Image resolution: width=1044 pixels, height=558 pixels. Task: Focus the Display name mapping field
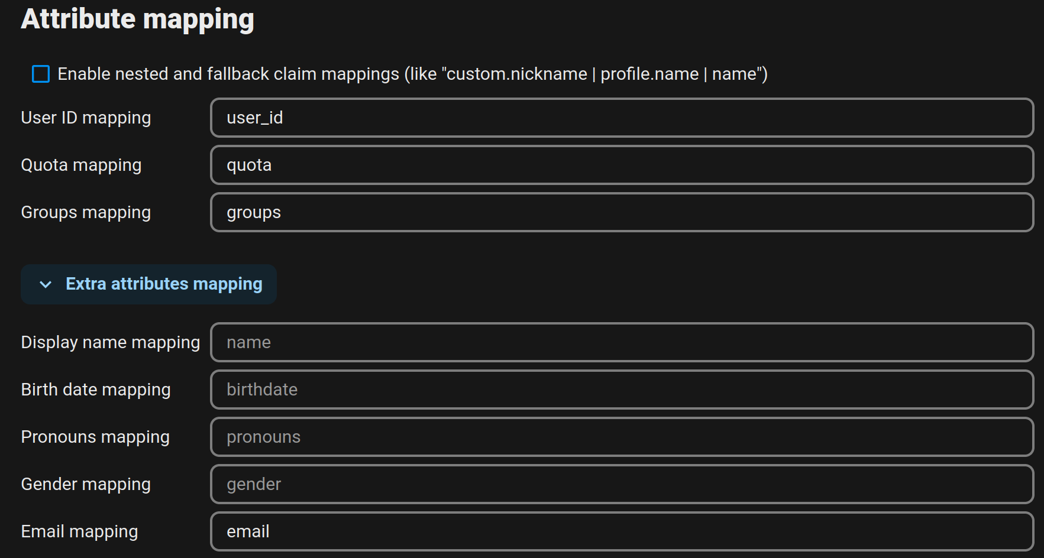[x=621, y=342]
